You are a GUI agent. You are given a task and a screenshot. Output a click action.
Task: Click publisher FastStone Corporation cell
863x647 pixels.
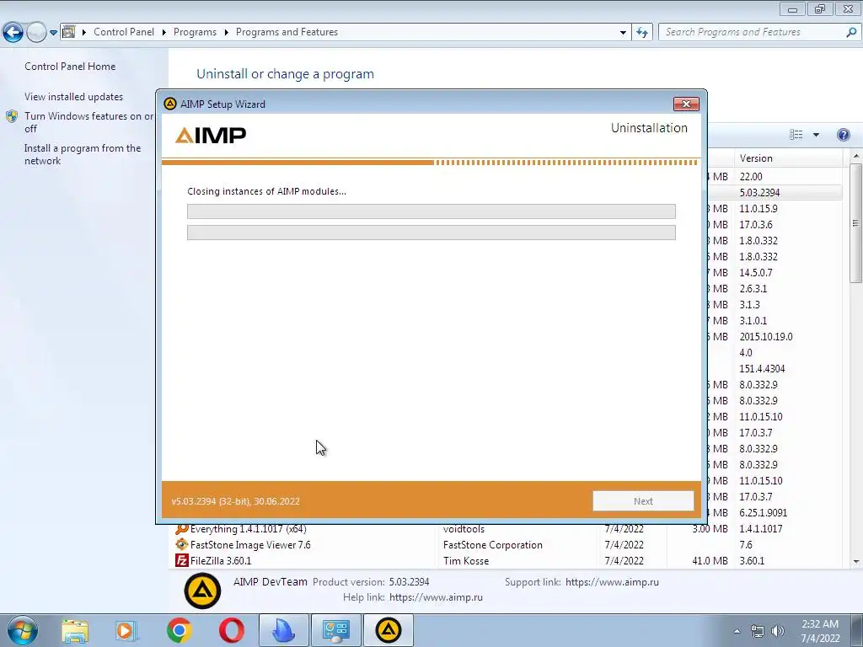(492, 545)
